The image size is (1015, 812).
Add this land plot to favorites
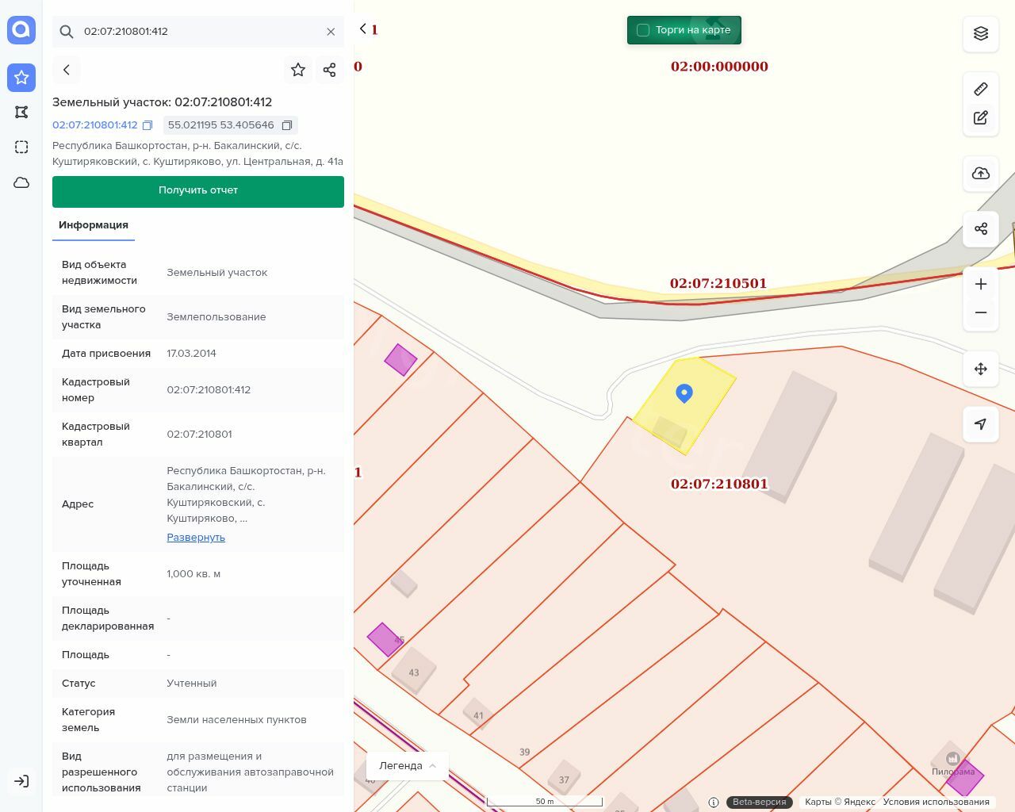(298, 70)
